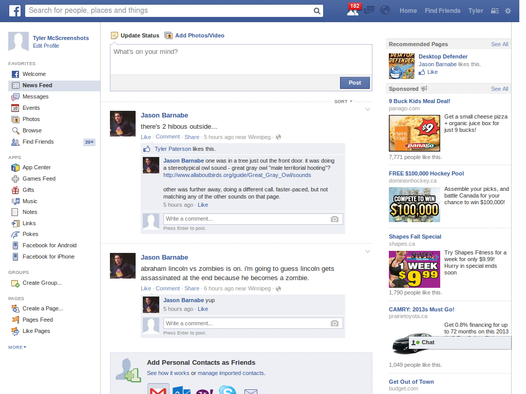526x394 pixels.
Task: Open the manage imported contacts link
Action: point(231,373)
